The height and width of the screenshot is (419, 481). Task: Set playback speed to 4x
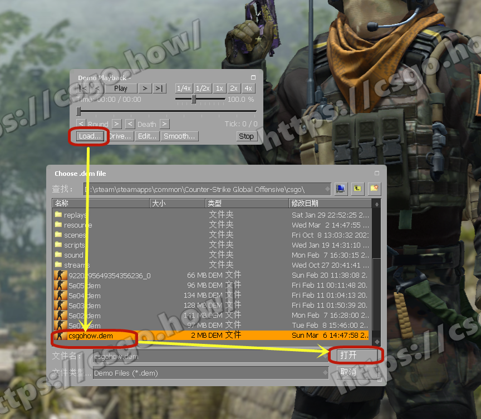click(x=248, y=88)
